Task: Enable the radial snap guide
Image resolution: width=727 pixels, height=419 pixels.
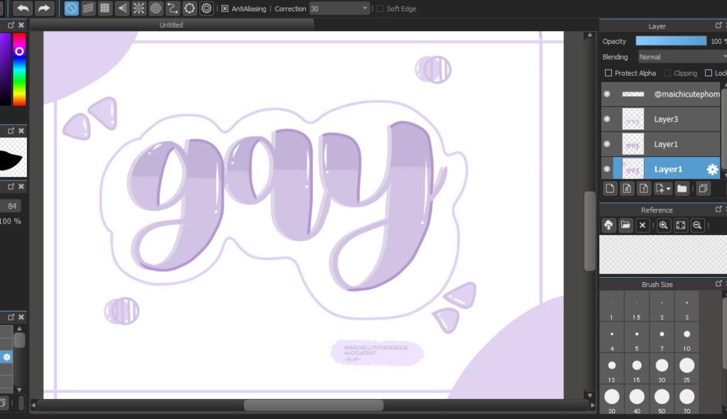Action: click(x=138, y=9)
